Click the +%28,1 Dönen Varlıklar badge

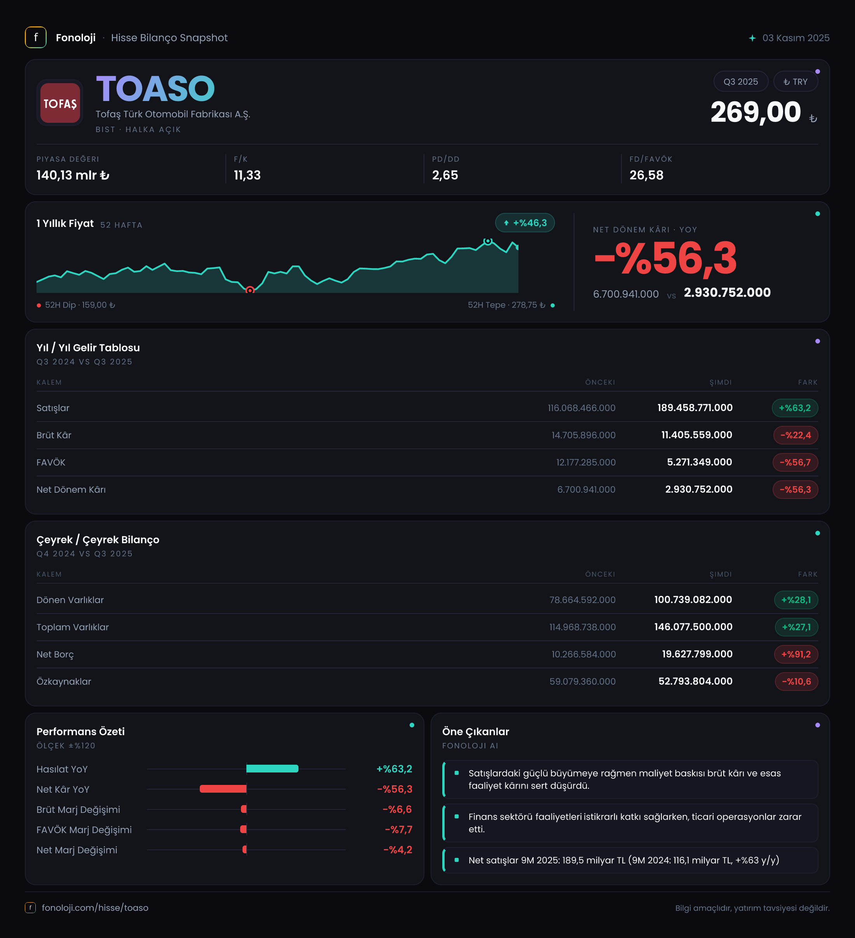click(x=796, y=600)
